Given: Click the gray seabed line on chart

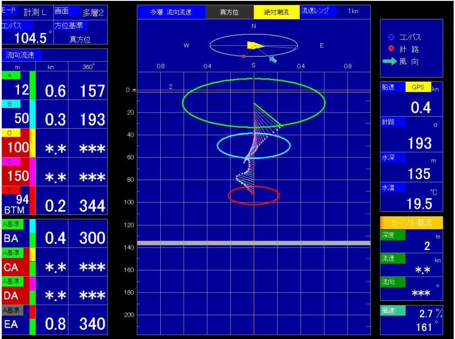Looking at the screenshot, I should (x=254, y=243).
